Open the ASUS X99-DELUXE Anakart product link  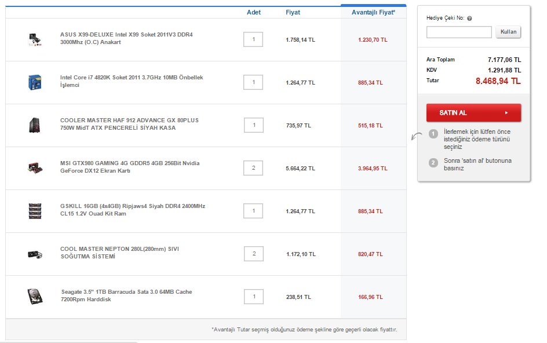point(126,38)
